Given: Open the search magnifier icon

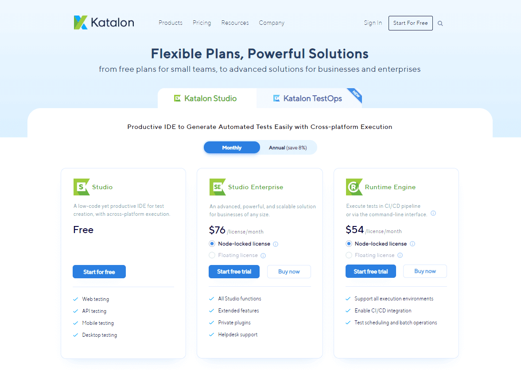Looking at the screenshot, I should point(440,23).
